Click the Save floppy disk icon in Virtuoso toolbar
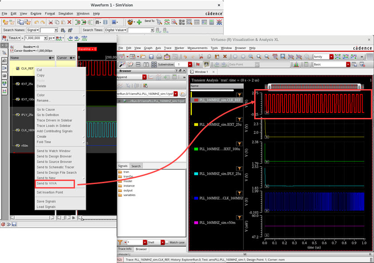Screen dimensions: 374x263 click(x=151, y=57)
